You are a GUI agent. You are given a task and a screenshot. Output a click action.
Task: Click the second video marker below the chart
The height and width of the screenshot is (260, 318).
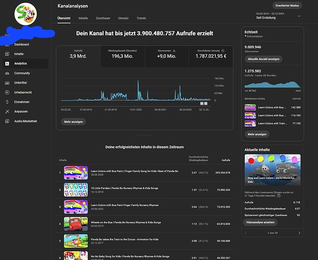point(206,103)
